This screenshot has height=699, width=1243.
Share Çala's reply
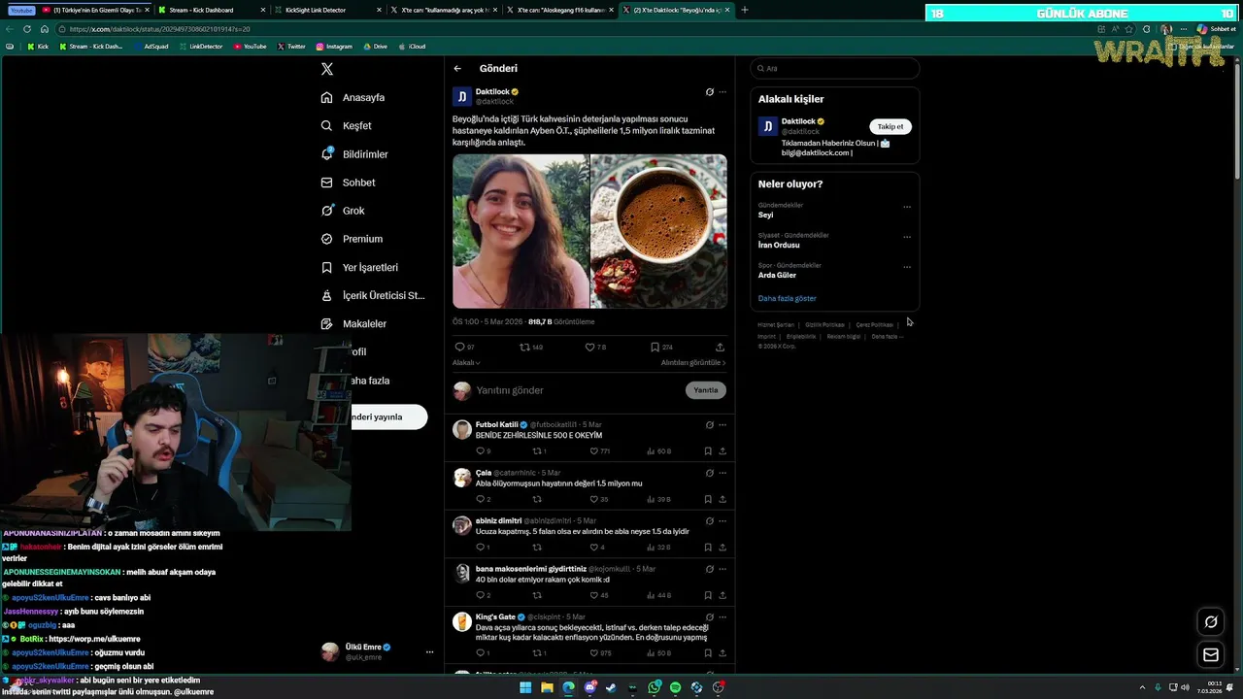pos(722,499)
